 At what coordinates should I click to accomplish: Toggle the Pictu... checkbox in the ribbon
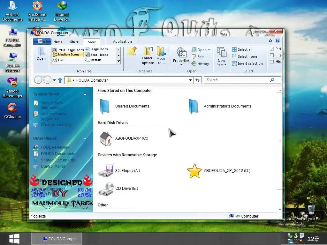click(x=272, y=49)
